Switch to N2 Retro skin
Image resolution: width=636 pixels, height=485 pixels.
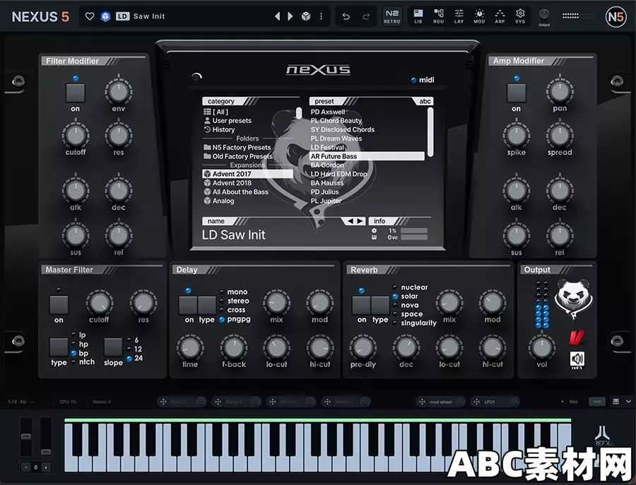391,16
